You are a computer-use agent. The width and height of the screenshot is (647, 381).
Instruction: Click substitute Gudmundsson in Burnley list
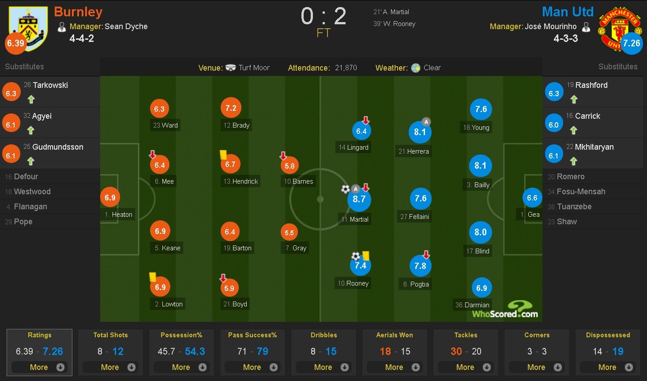57,147
